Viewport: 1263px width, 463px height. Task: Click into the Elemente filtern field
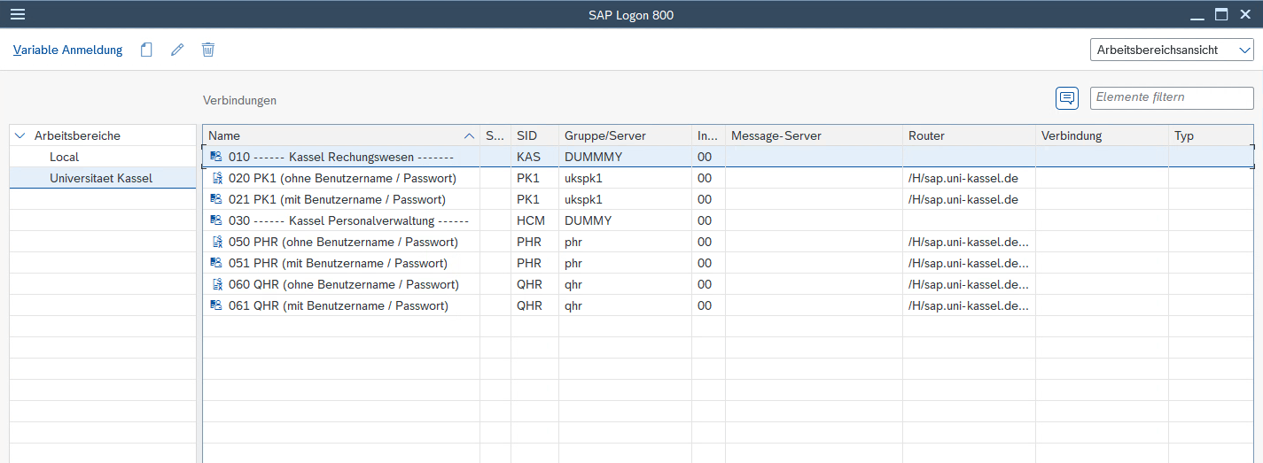pyautogui.click(x=1171, y=97)
